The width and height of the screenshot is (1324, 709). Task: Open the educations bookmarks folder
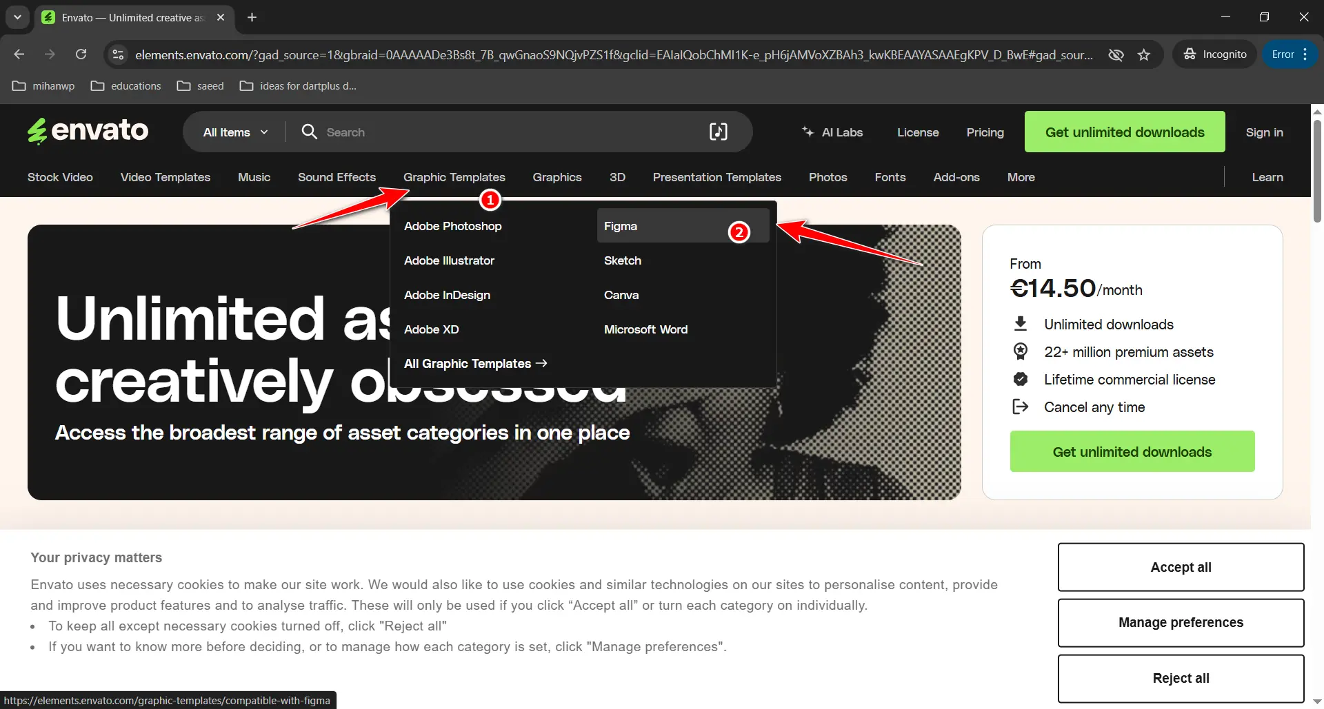[126, 86]
